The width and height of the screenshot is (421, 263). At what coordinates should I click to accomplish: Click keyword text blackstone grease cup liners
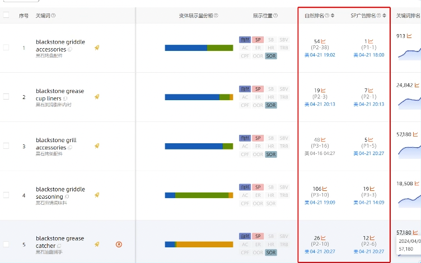tap(60, 95)
